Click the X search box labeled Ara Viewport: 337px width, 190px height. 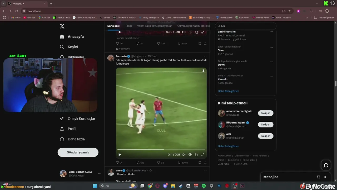tap(246, 26)
